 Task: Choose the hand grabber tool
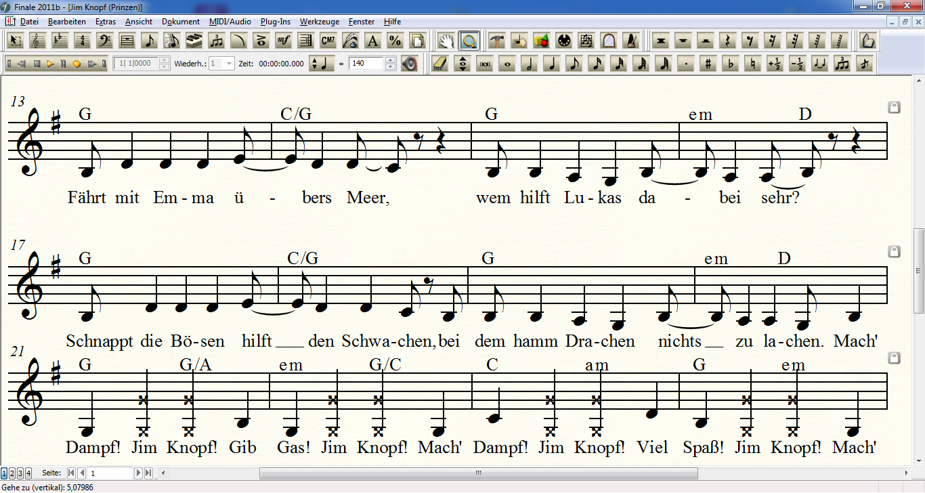(446, 41)
